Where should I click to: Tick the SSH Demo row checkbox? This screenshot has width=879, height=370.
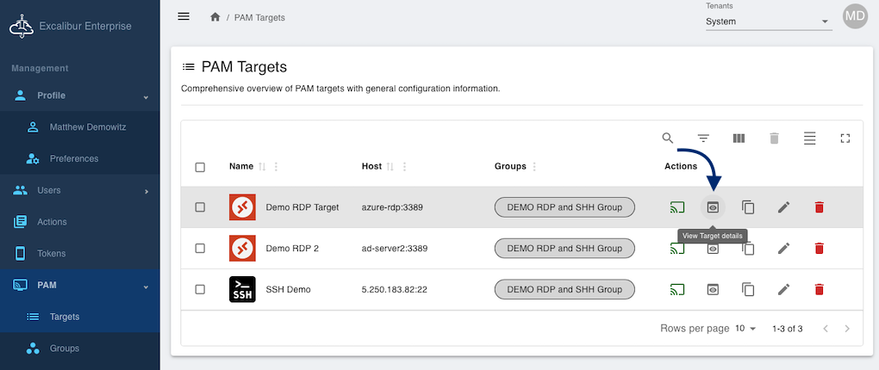point(200,290)
